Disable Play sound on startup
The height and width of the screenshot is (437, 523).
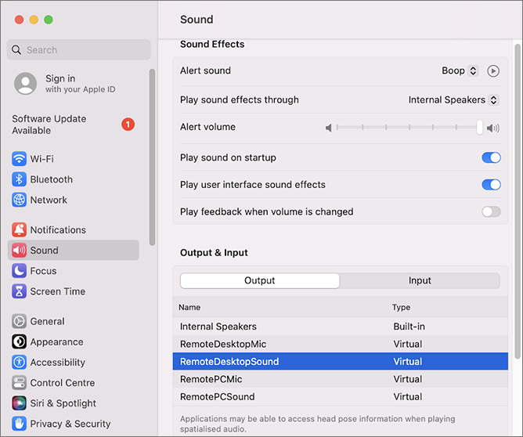(x=491, y=157)
